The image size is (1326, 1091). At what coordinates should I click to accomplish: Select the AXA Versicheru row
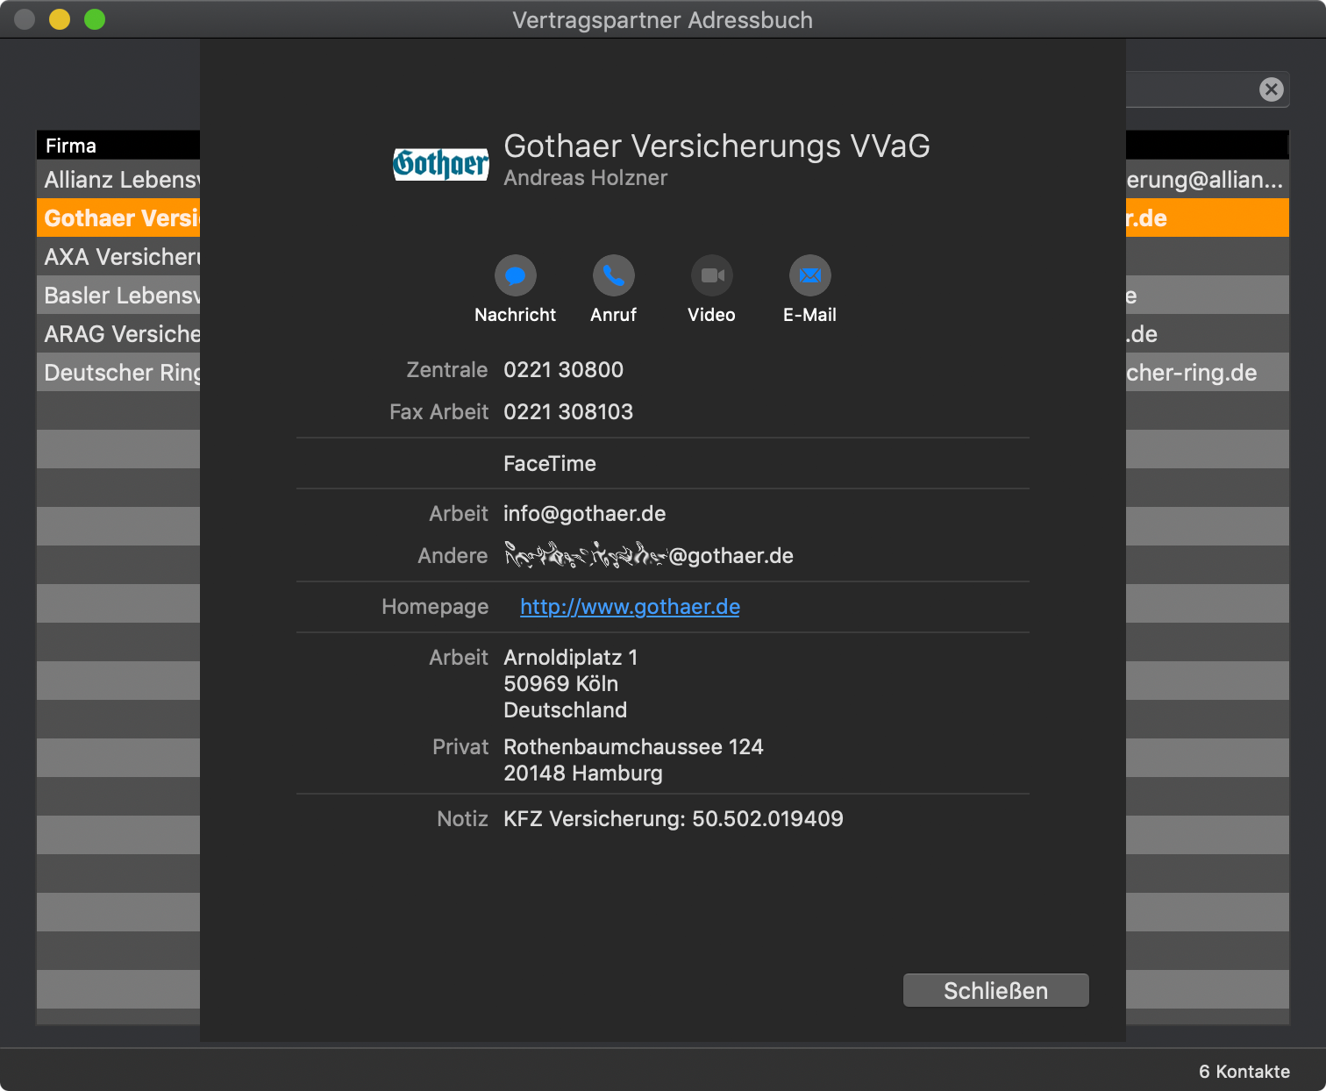coord(118,256)
